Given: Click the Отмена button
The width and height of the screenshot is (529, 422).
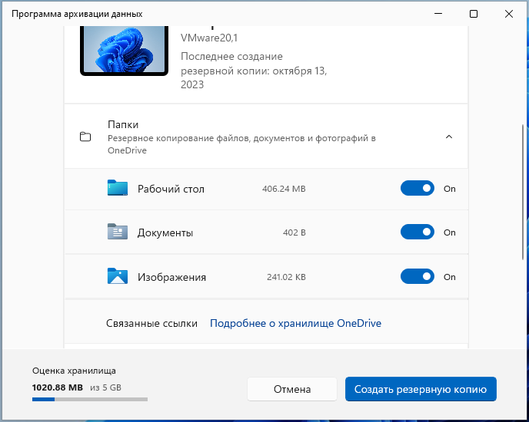Looking at the screenshot, I should tap(292, 389).
